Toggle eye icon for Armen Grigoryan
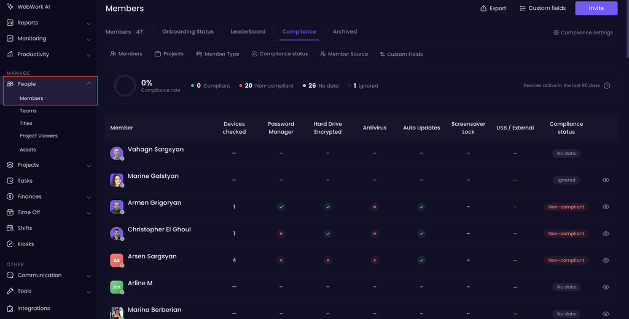The image size is (629, 319). coord(606,207)
